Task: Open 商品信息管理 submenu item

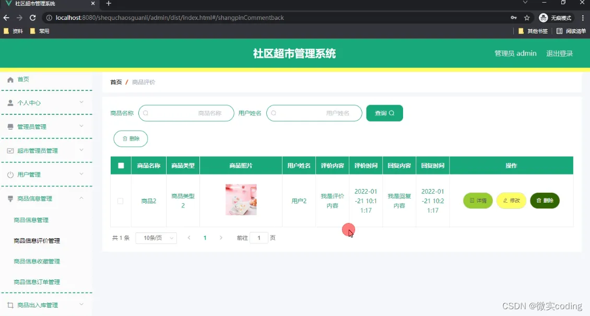Action: pyautogui.click(x=31, y=220)
